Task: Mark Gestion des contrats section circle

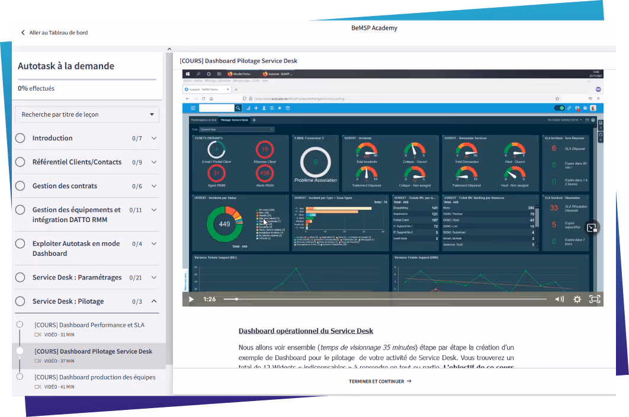Action: 20,186
